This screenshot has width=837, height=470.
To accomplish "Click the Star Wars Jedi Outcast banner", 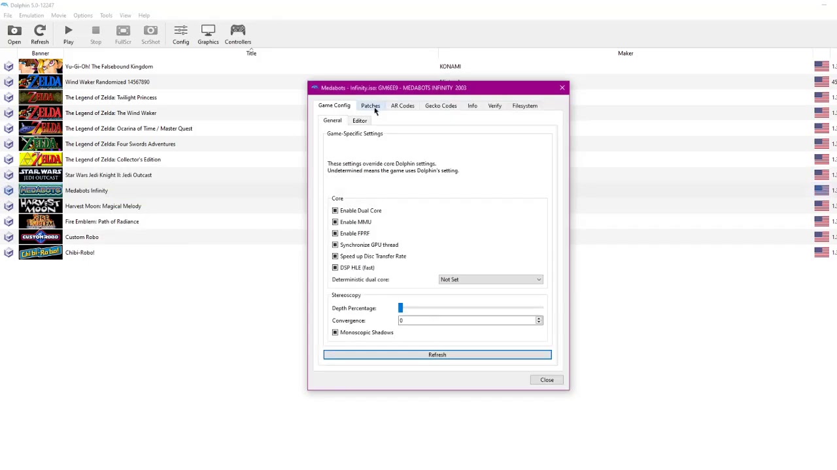I will click(41, 175).
